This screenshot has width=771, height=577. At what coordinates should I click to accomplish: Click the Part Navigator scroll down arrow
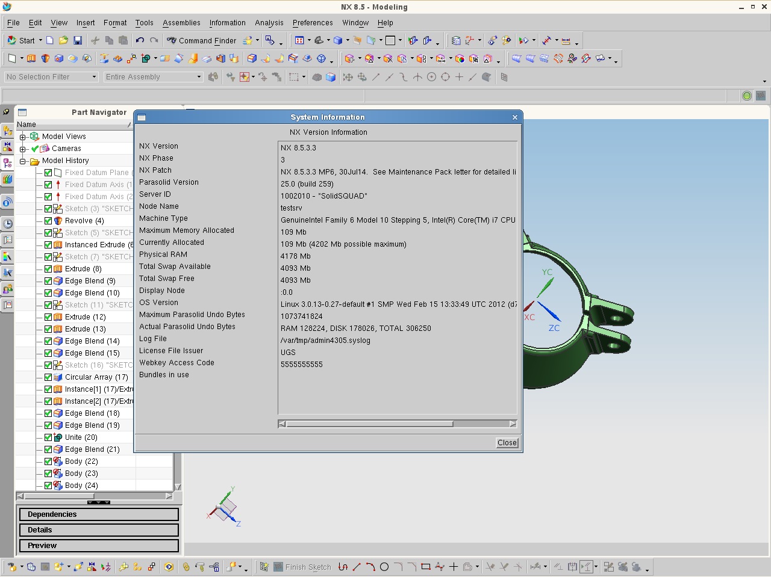[178, 487]
